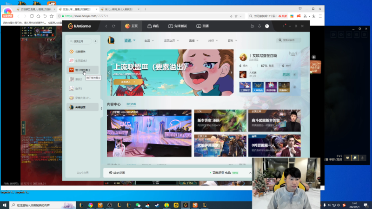The height and width of the screenshot is (209, 372).
Task: Open the 大神视点 shortcut icon
Action: 258,87
